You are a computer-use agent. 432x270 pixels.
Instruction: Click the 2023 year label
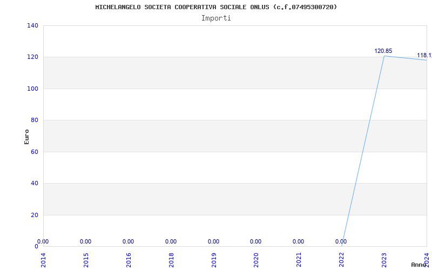coord(384,260)
